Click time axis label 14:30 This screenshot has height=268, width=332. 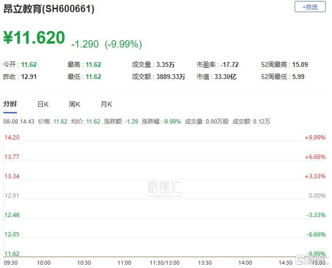pos(285,263)
